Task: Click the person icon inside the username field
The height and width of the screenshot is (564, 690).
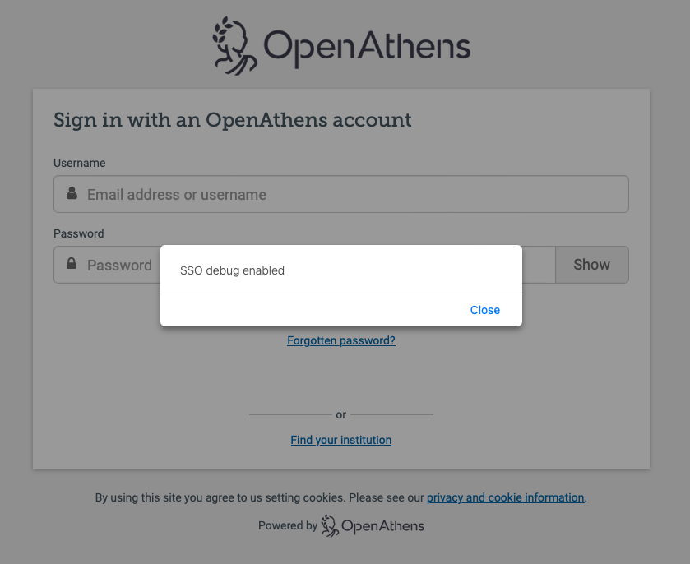Action: pyautogui.click(x=72, y=194)
